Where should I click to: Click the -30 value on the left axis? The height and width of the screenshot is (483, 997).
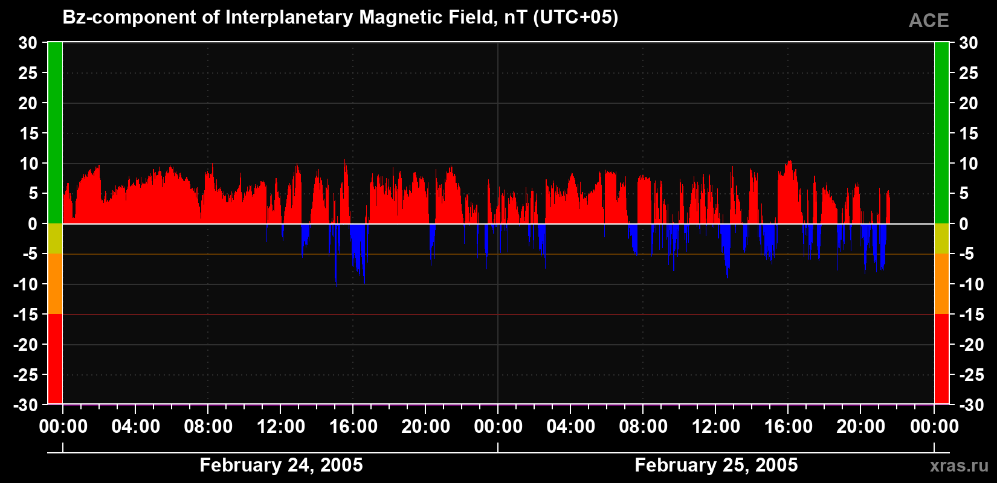25,405
